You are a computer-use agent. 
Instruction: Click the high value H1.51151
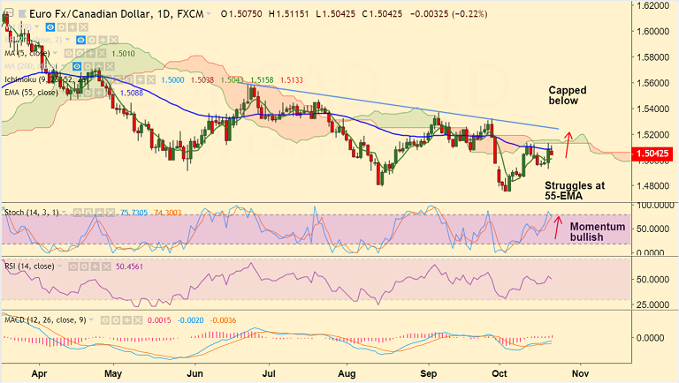[289, 14]
